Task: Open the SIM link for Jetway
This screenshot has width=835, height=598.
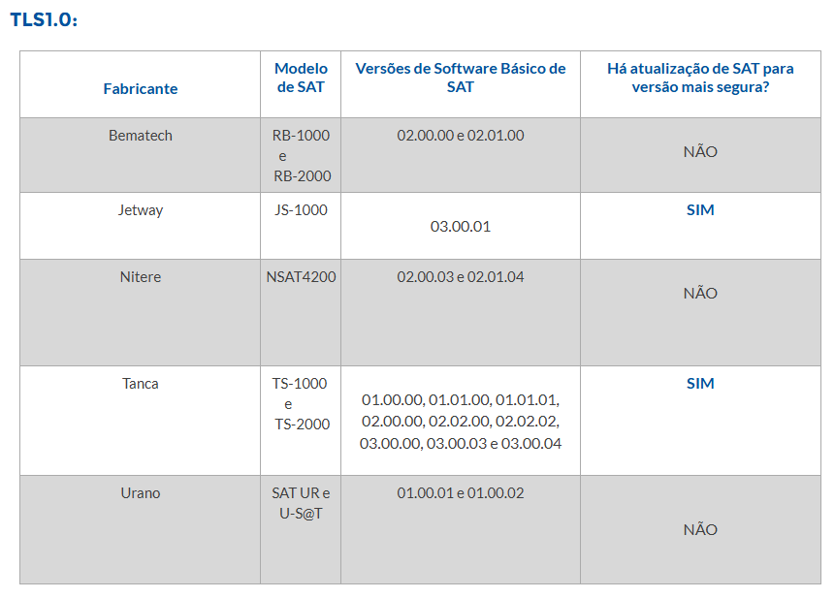Action: tap(700, 209)
